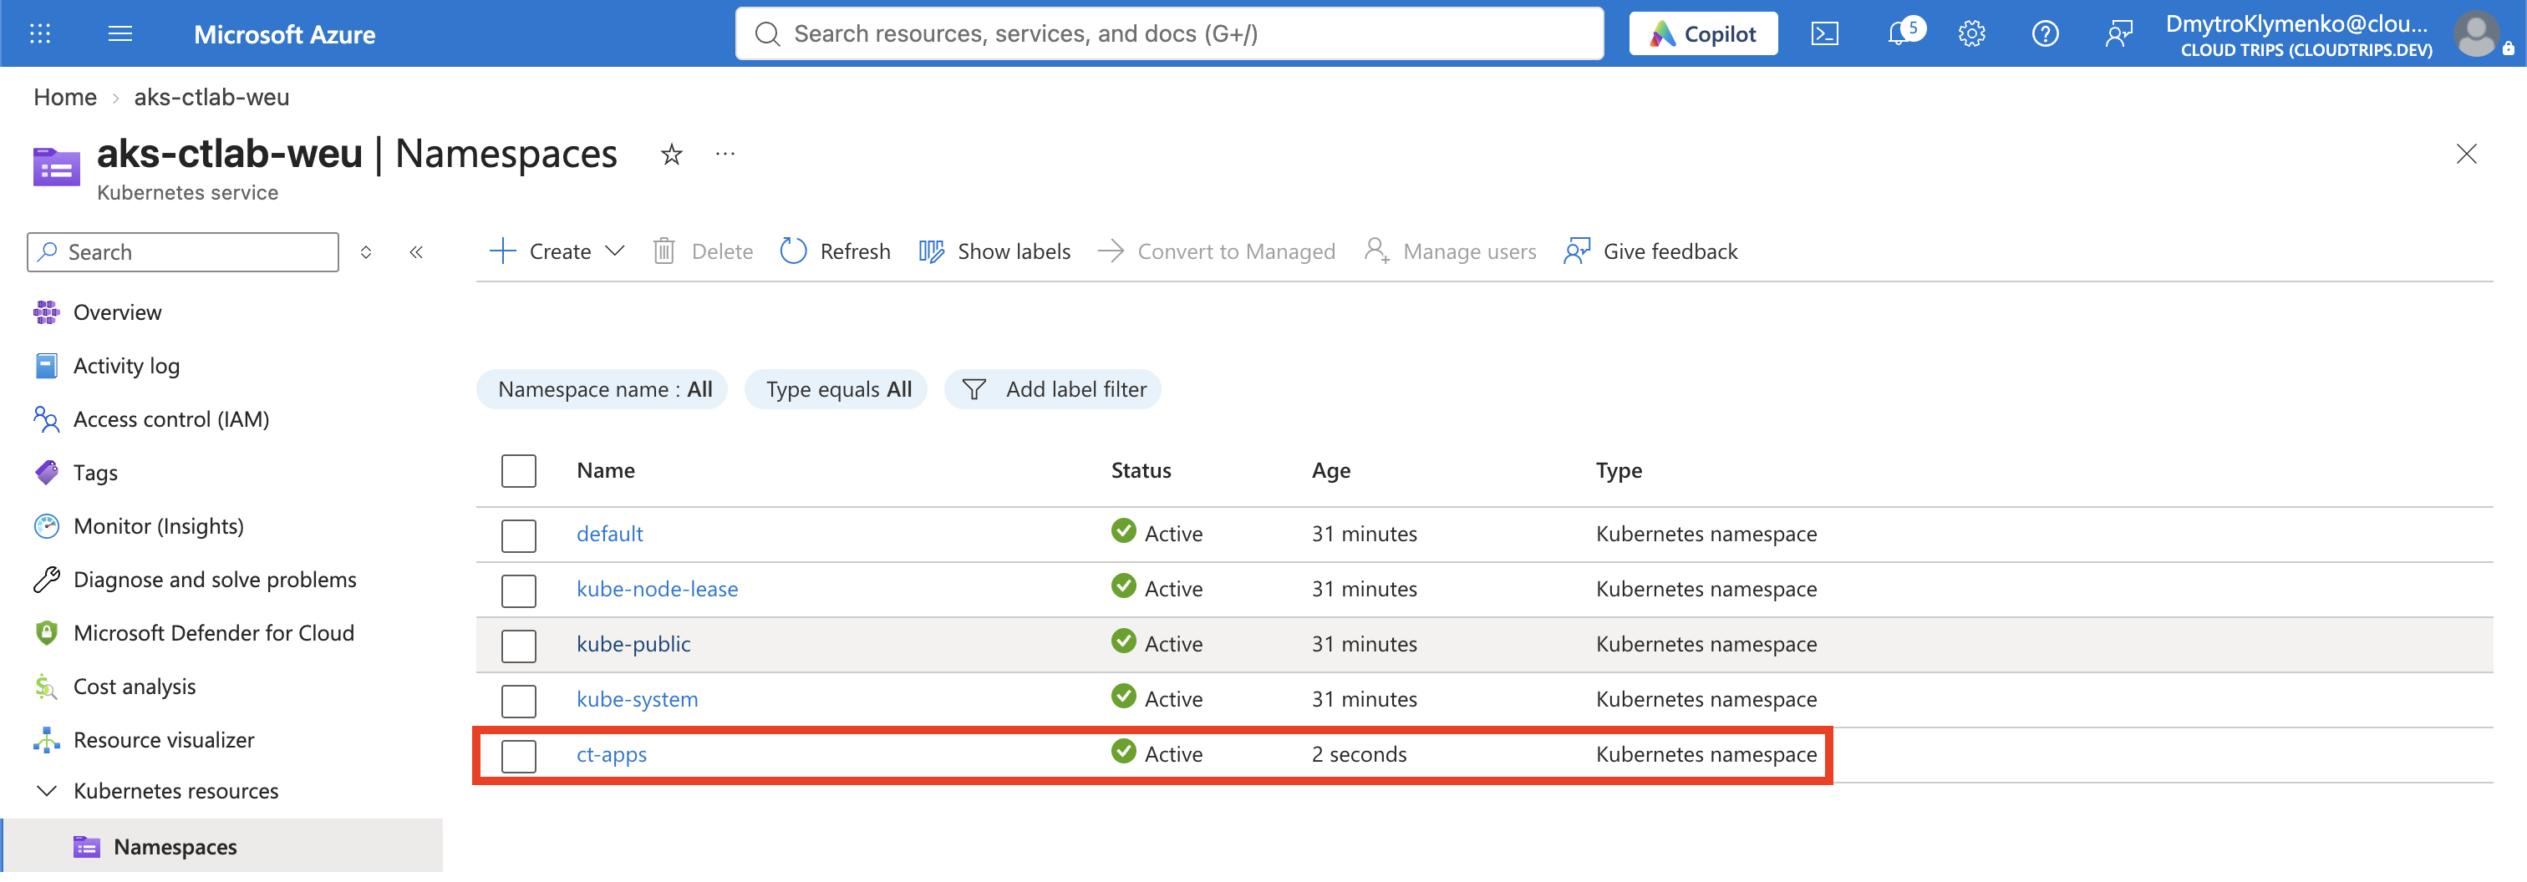The width and height of the screenshot is (2527, 882).
Task: Go to Overview in the sidebar
Action: click(117, 312)
